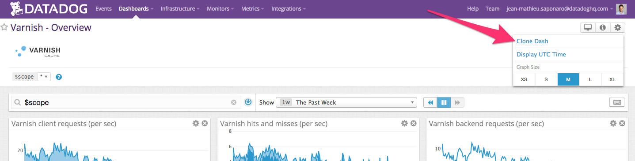Viewport: 635px width, 161px height.
Task: Click the Graph Size label
Action: (x=528, y=67)
